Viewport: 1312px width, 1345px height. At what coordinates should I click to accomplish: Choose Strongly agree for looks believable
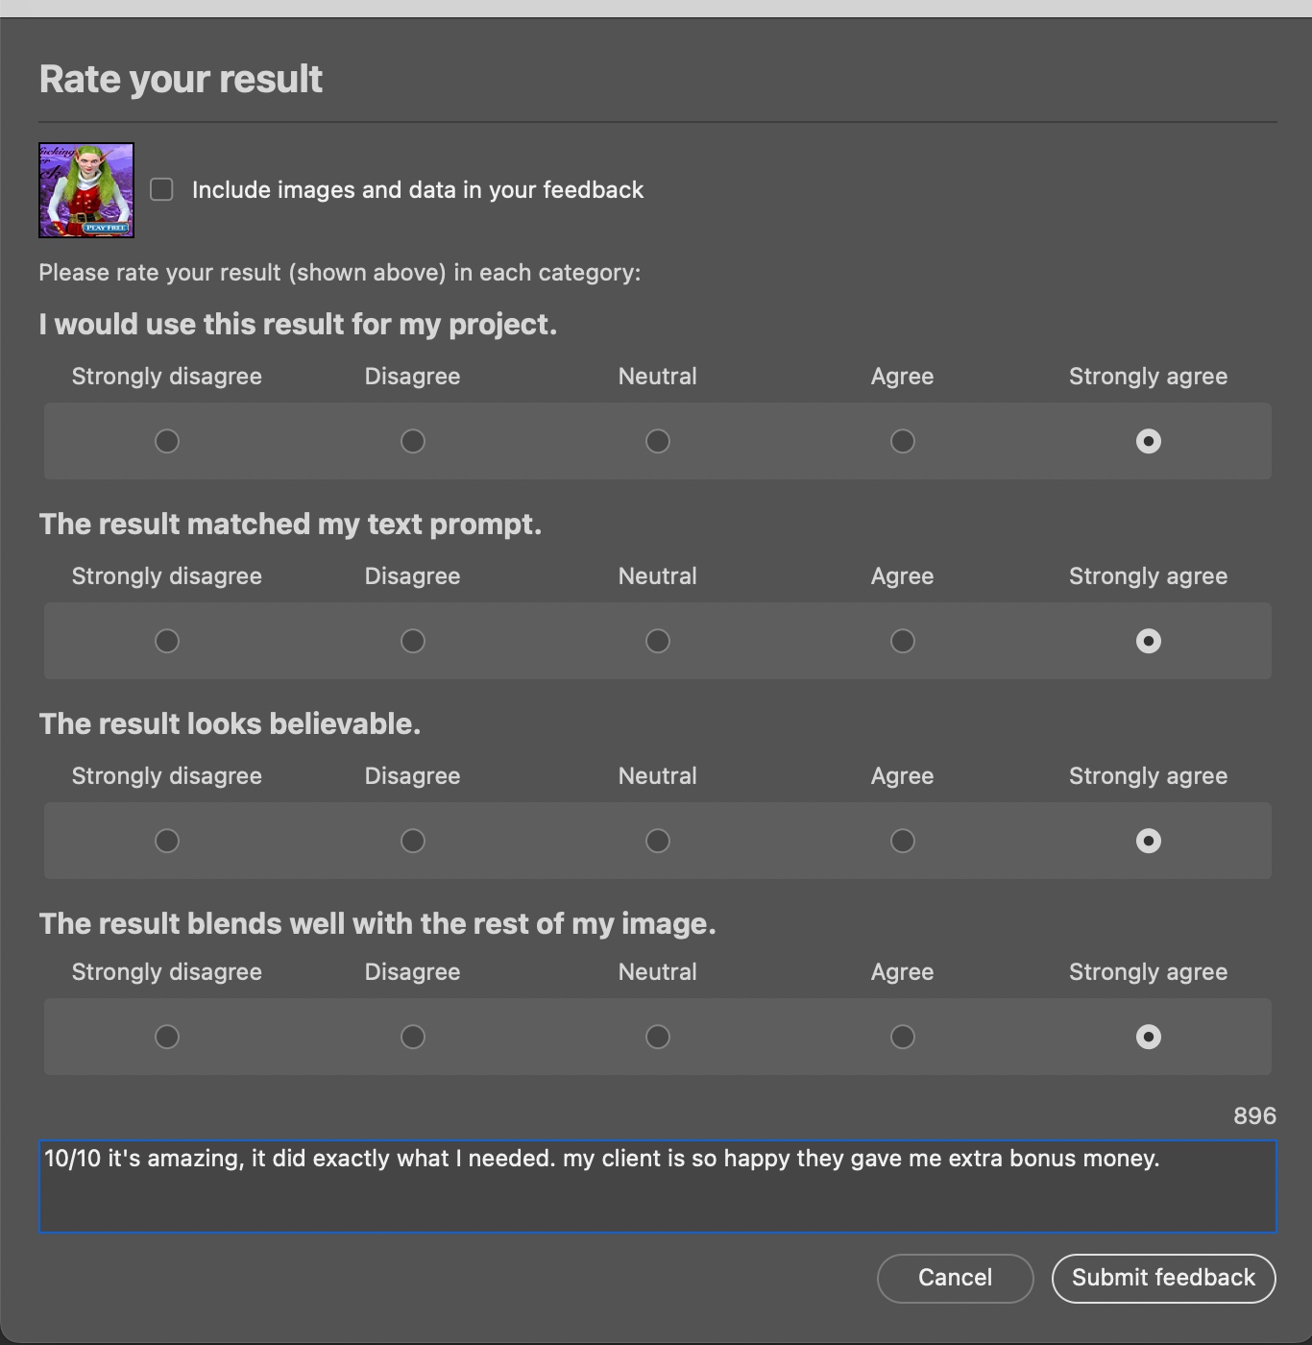point(1149,841)
